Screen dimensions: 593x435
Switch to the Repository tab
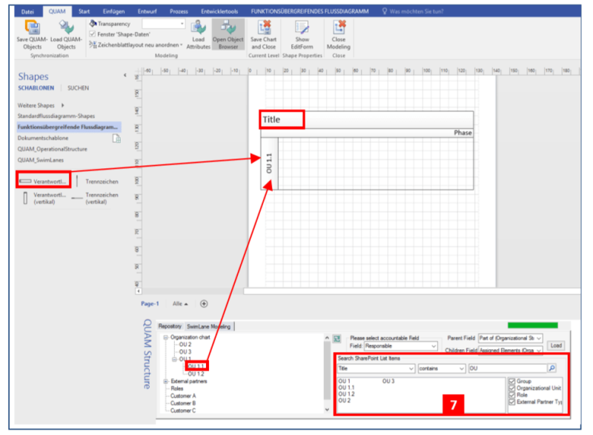click(170, 326)
